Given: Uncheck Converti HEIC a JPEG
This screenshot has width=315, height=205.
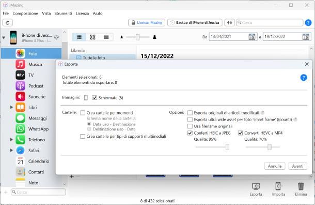Looking at the screenshot, I should click(x=190, y=133).
